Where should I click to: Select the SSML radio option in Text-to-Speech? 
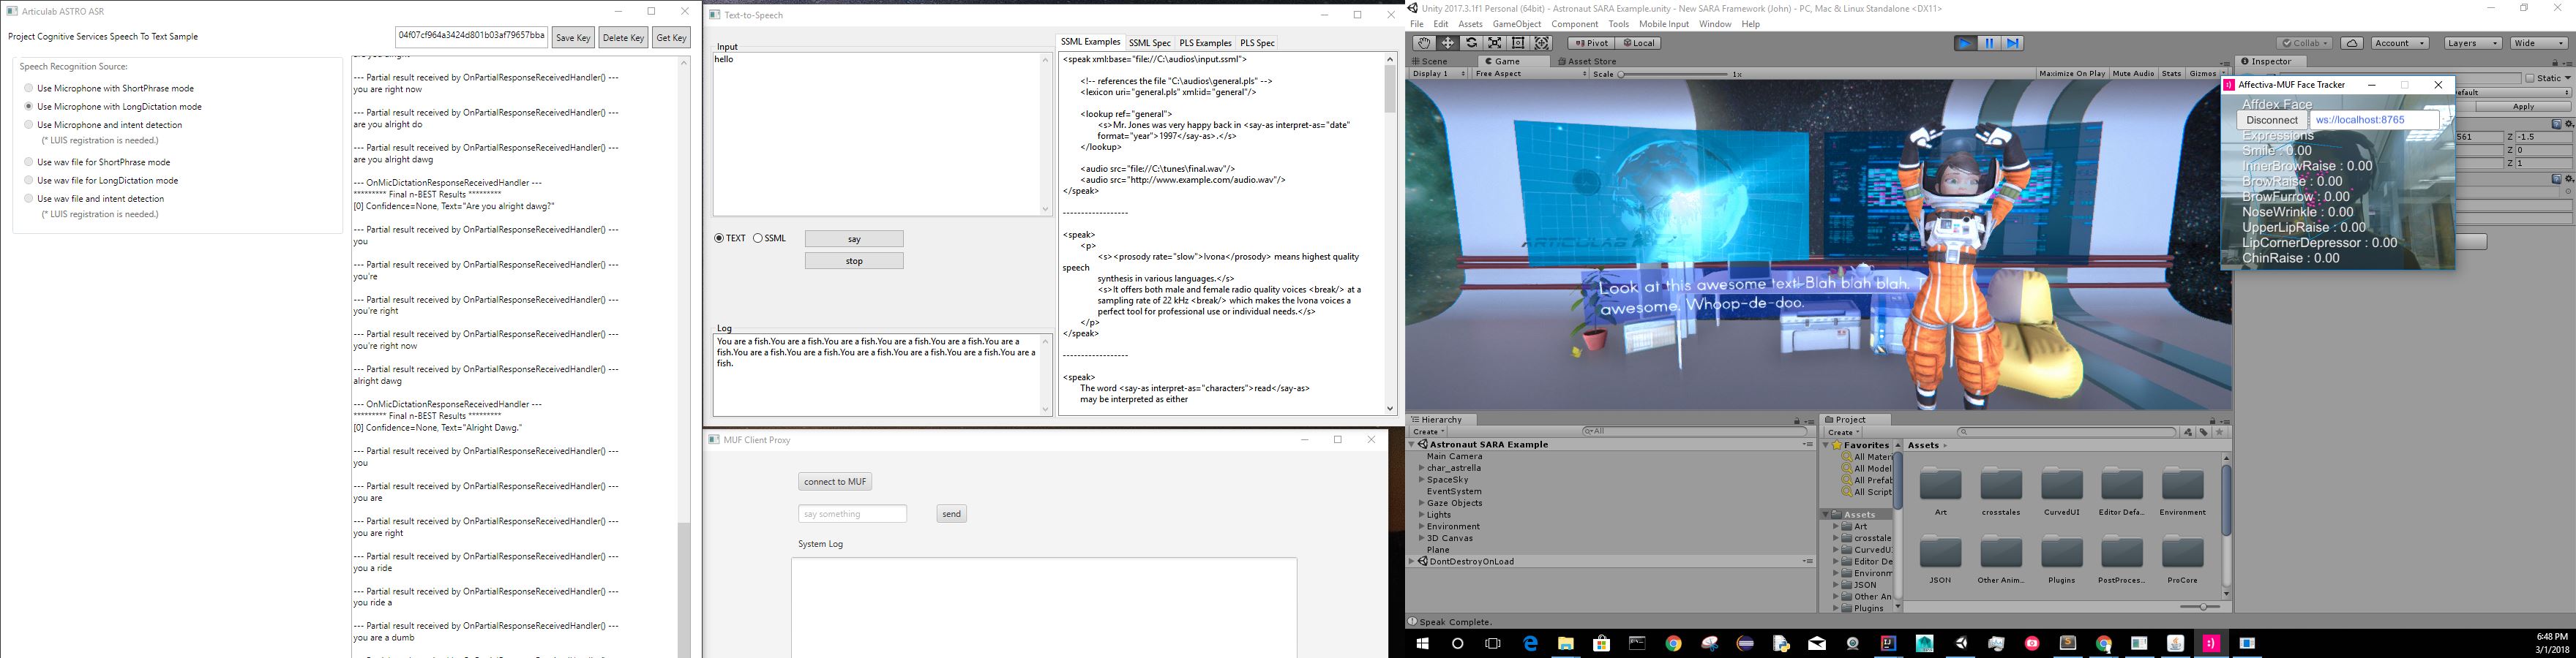coord(758,238)
